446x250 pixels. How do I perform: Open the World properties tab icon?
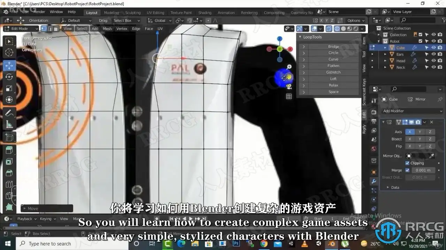374,149
